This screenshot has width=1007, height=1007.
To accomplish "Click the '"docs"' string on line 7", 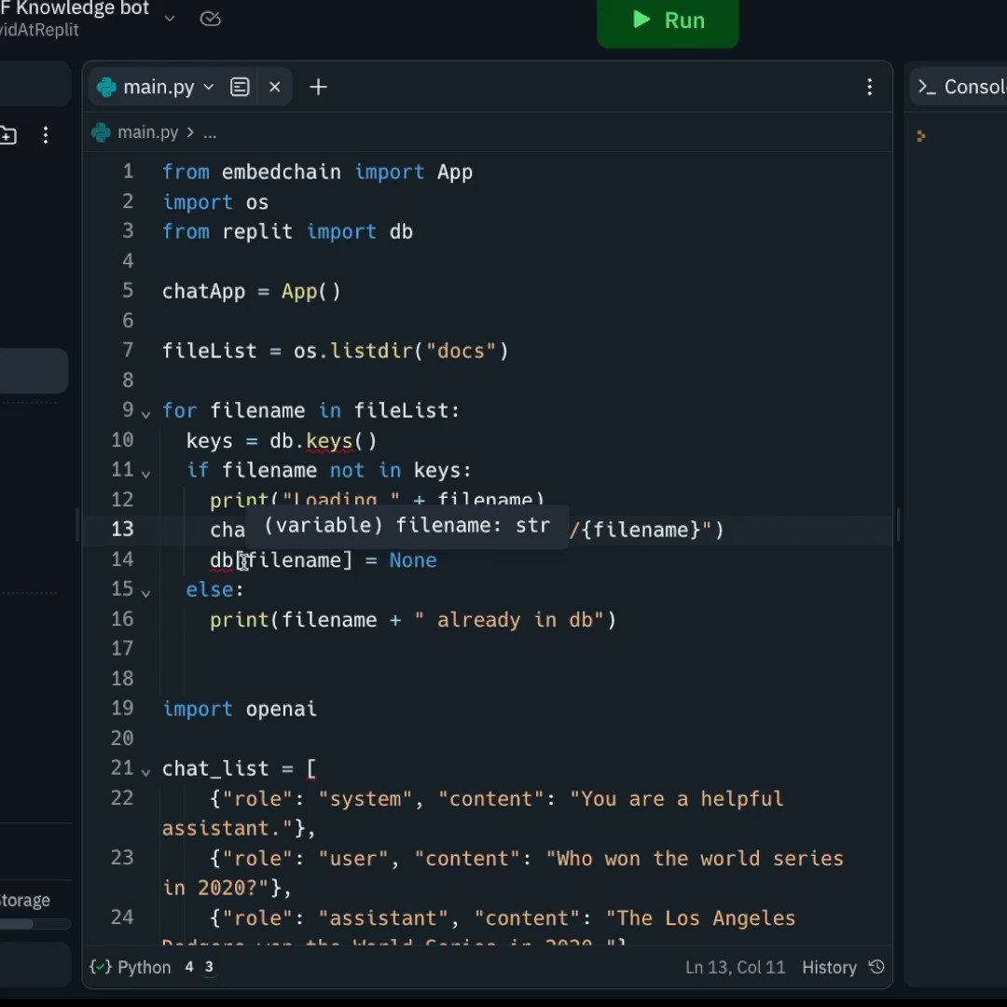I will tap(462, 351).
